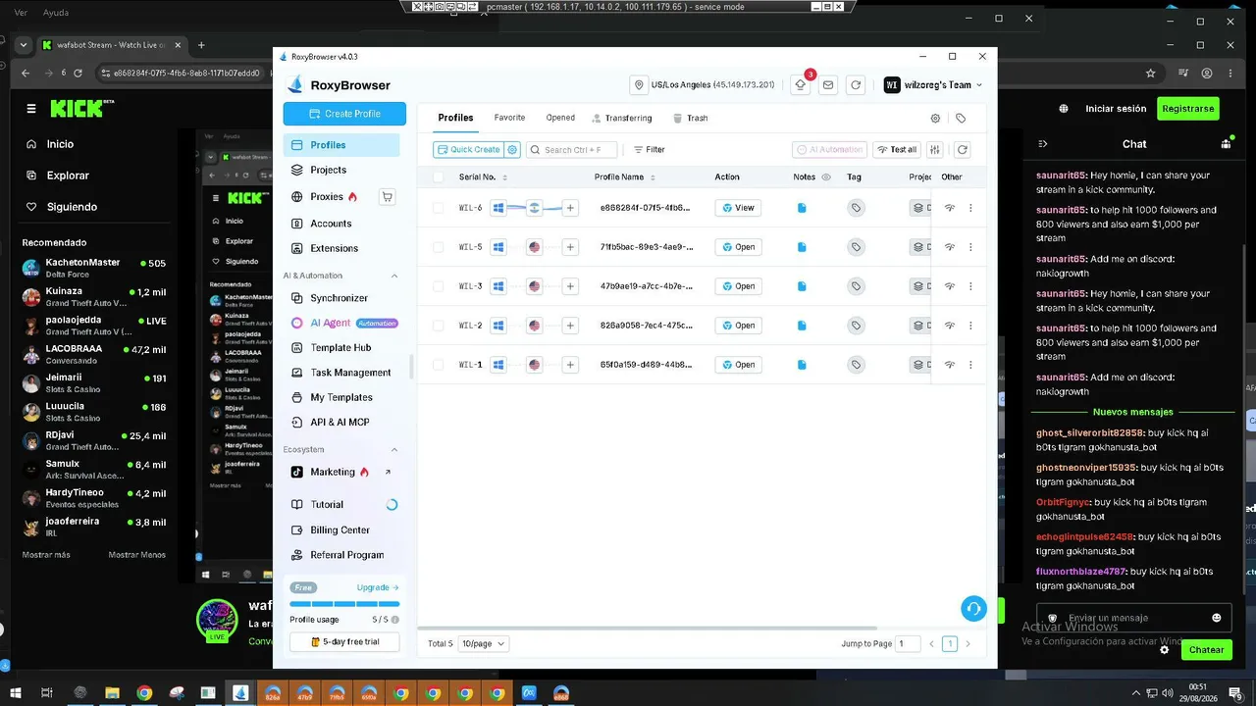Open the customer support headset button
Viewport: 1256px width, 706px height.
point(973,609)
